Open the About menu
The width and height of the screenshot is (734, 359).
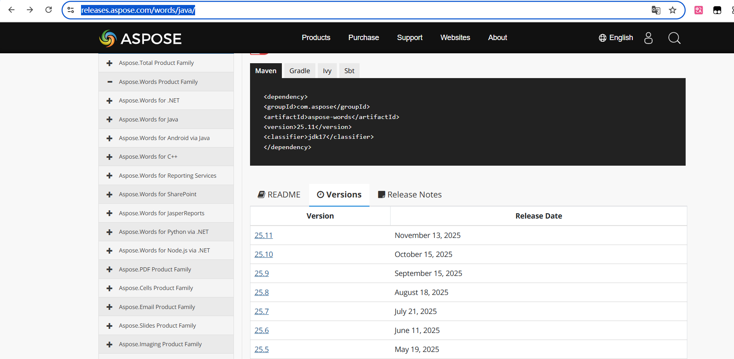[x=498, y=38]
